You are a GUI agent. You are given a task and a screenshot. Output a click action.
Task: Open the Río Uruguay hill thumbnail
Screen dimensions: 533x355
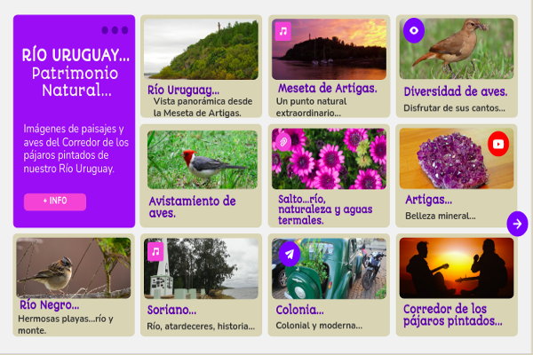[201, 50]
